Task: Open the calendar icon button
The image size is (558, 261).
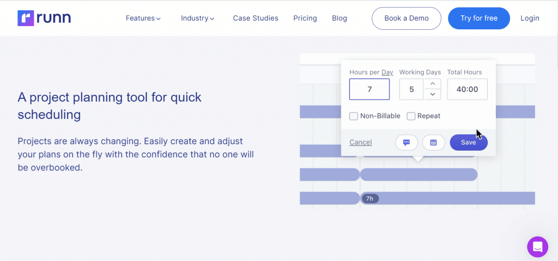Action: click(433, 142)
